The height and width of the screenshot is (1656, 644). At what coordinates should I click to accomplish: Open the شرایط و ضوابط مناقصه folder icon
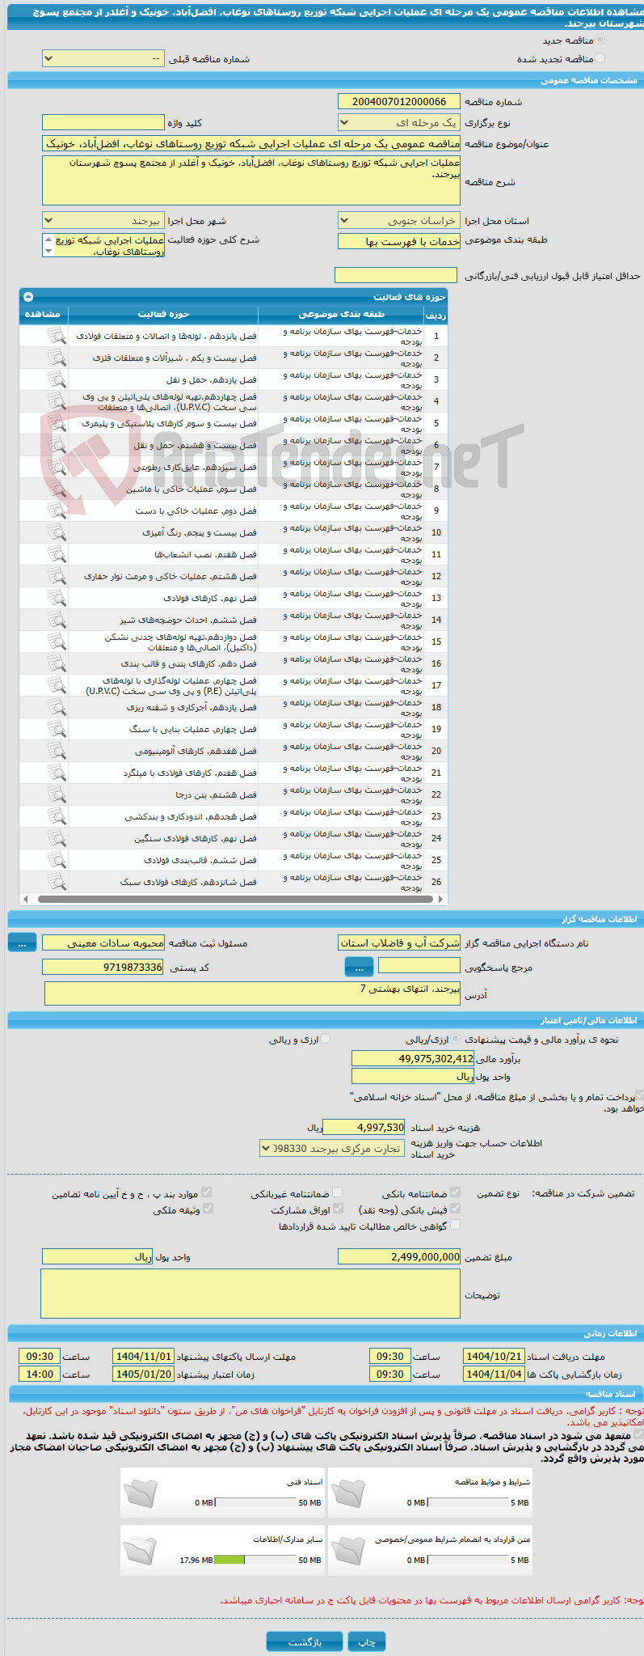pos(348,1494)
